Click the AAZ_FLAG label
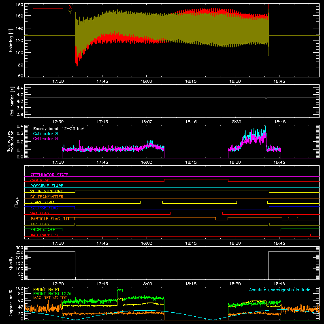324x324 pixels. tap(40, 224)
